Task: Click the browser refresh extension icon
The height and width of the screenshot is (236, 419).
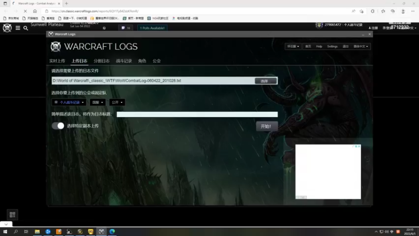Action: click(372, 11)
